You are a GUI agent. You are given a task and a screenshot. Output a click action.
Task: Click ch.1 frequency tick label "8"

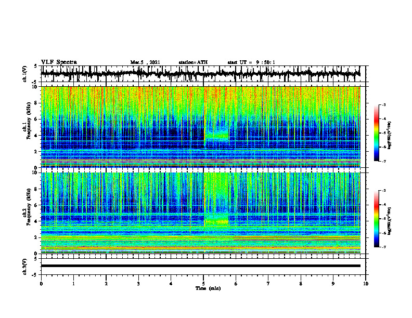pyautogui.click(x=37, y=103)
